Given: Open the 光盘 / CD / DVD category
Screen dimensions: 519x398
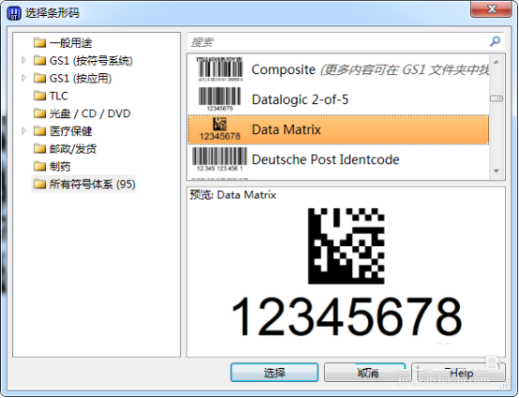Looking at the screenshot, I should (90, 113).
